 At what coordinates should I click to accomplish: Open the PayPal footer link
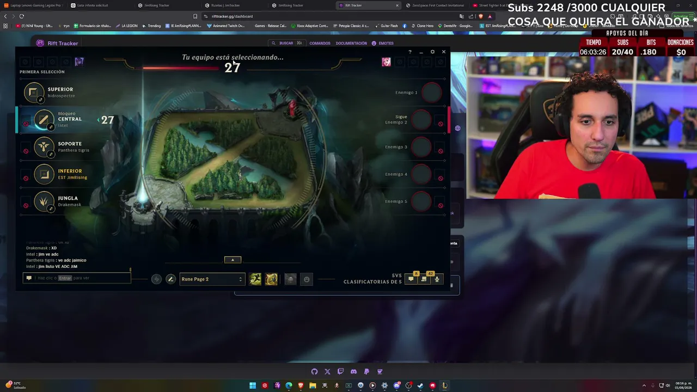(x=366, y=372)
